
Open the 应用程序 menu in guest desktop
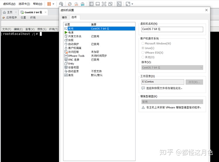click(x=11, y=17)
